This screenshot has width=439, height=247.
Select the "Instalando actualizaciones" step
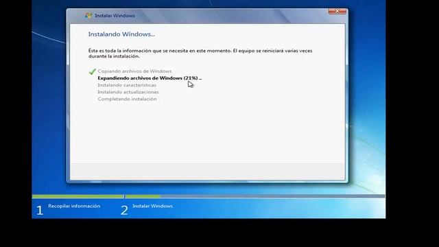(128, 92)
